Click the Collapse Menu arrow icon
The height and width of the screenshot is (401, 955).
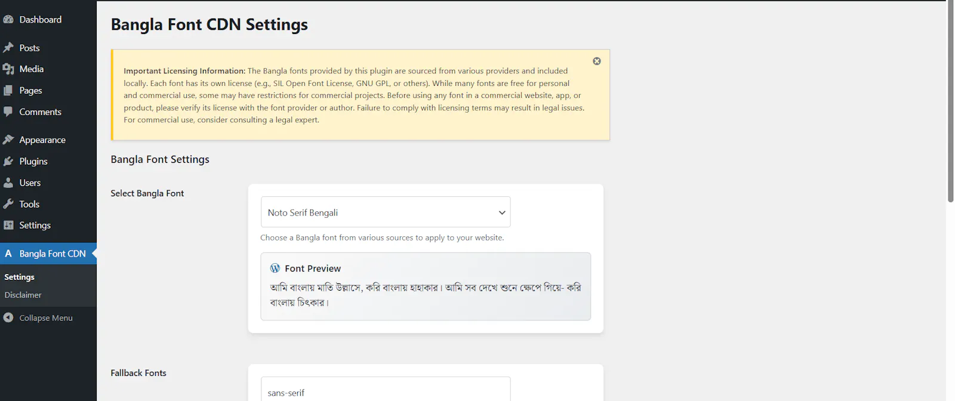point(8,317)
